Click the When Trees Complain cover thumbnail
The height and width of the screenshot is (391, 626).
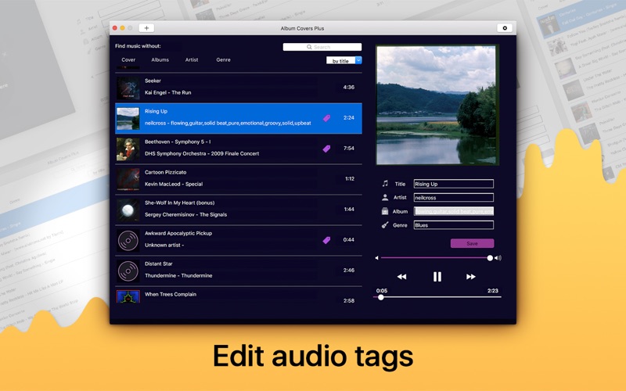pyautogui.click(x=128, y=296)
